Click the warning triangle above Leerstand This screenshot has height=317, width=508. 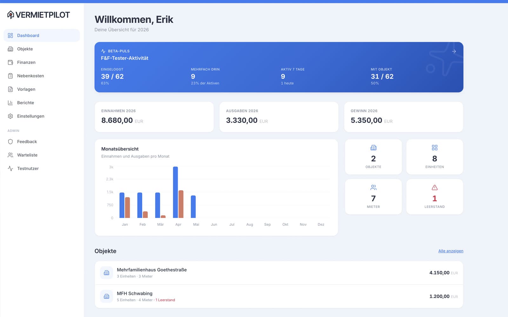tap(435, 188)
